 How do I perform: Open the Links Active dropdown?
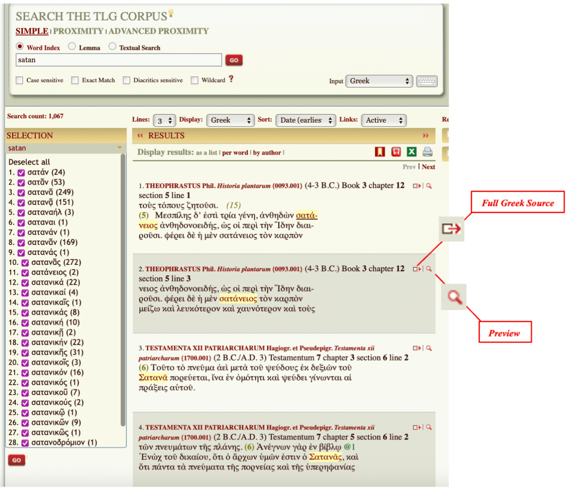[x=383, y=120]
